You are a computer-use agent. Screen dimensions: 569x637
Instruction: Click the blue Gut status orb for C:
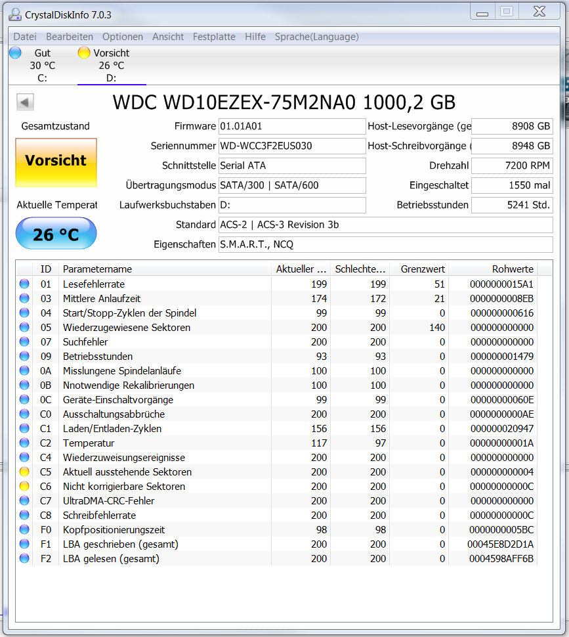click(x=15, y=53)
